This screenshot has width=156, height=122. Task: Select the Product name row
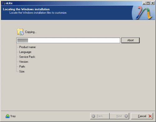[x=27, y=47]
